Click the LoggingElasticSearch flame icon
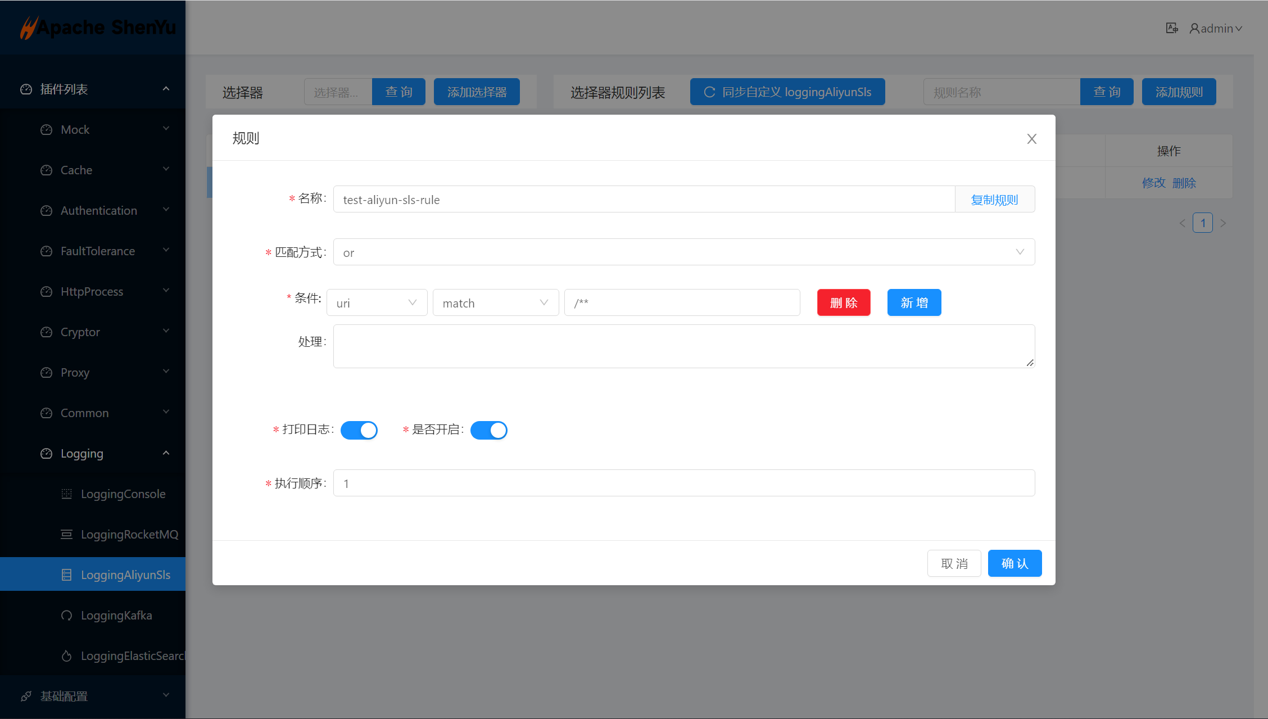This screenshot has width=1268, height=719. coord(66,656)
